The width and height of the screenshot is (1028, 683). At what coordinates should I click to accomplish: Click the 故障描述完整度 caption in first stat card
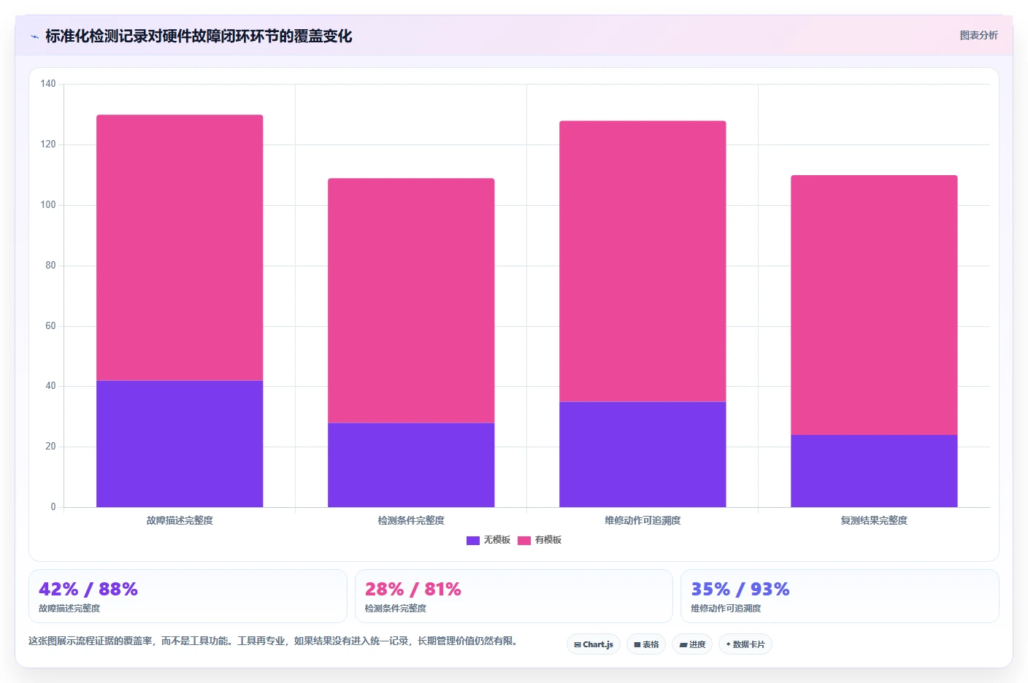coord(69,608)
